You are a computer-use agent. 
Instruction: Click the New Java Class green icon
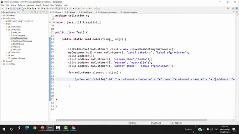coord(41,9)
